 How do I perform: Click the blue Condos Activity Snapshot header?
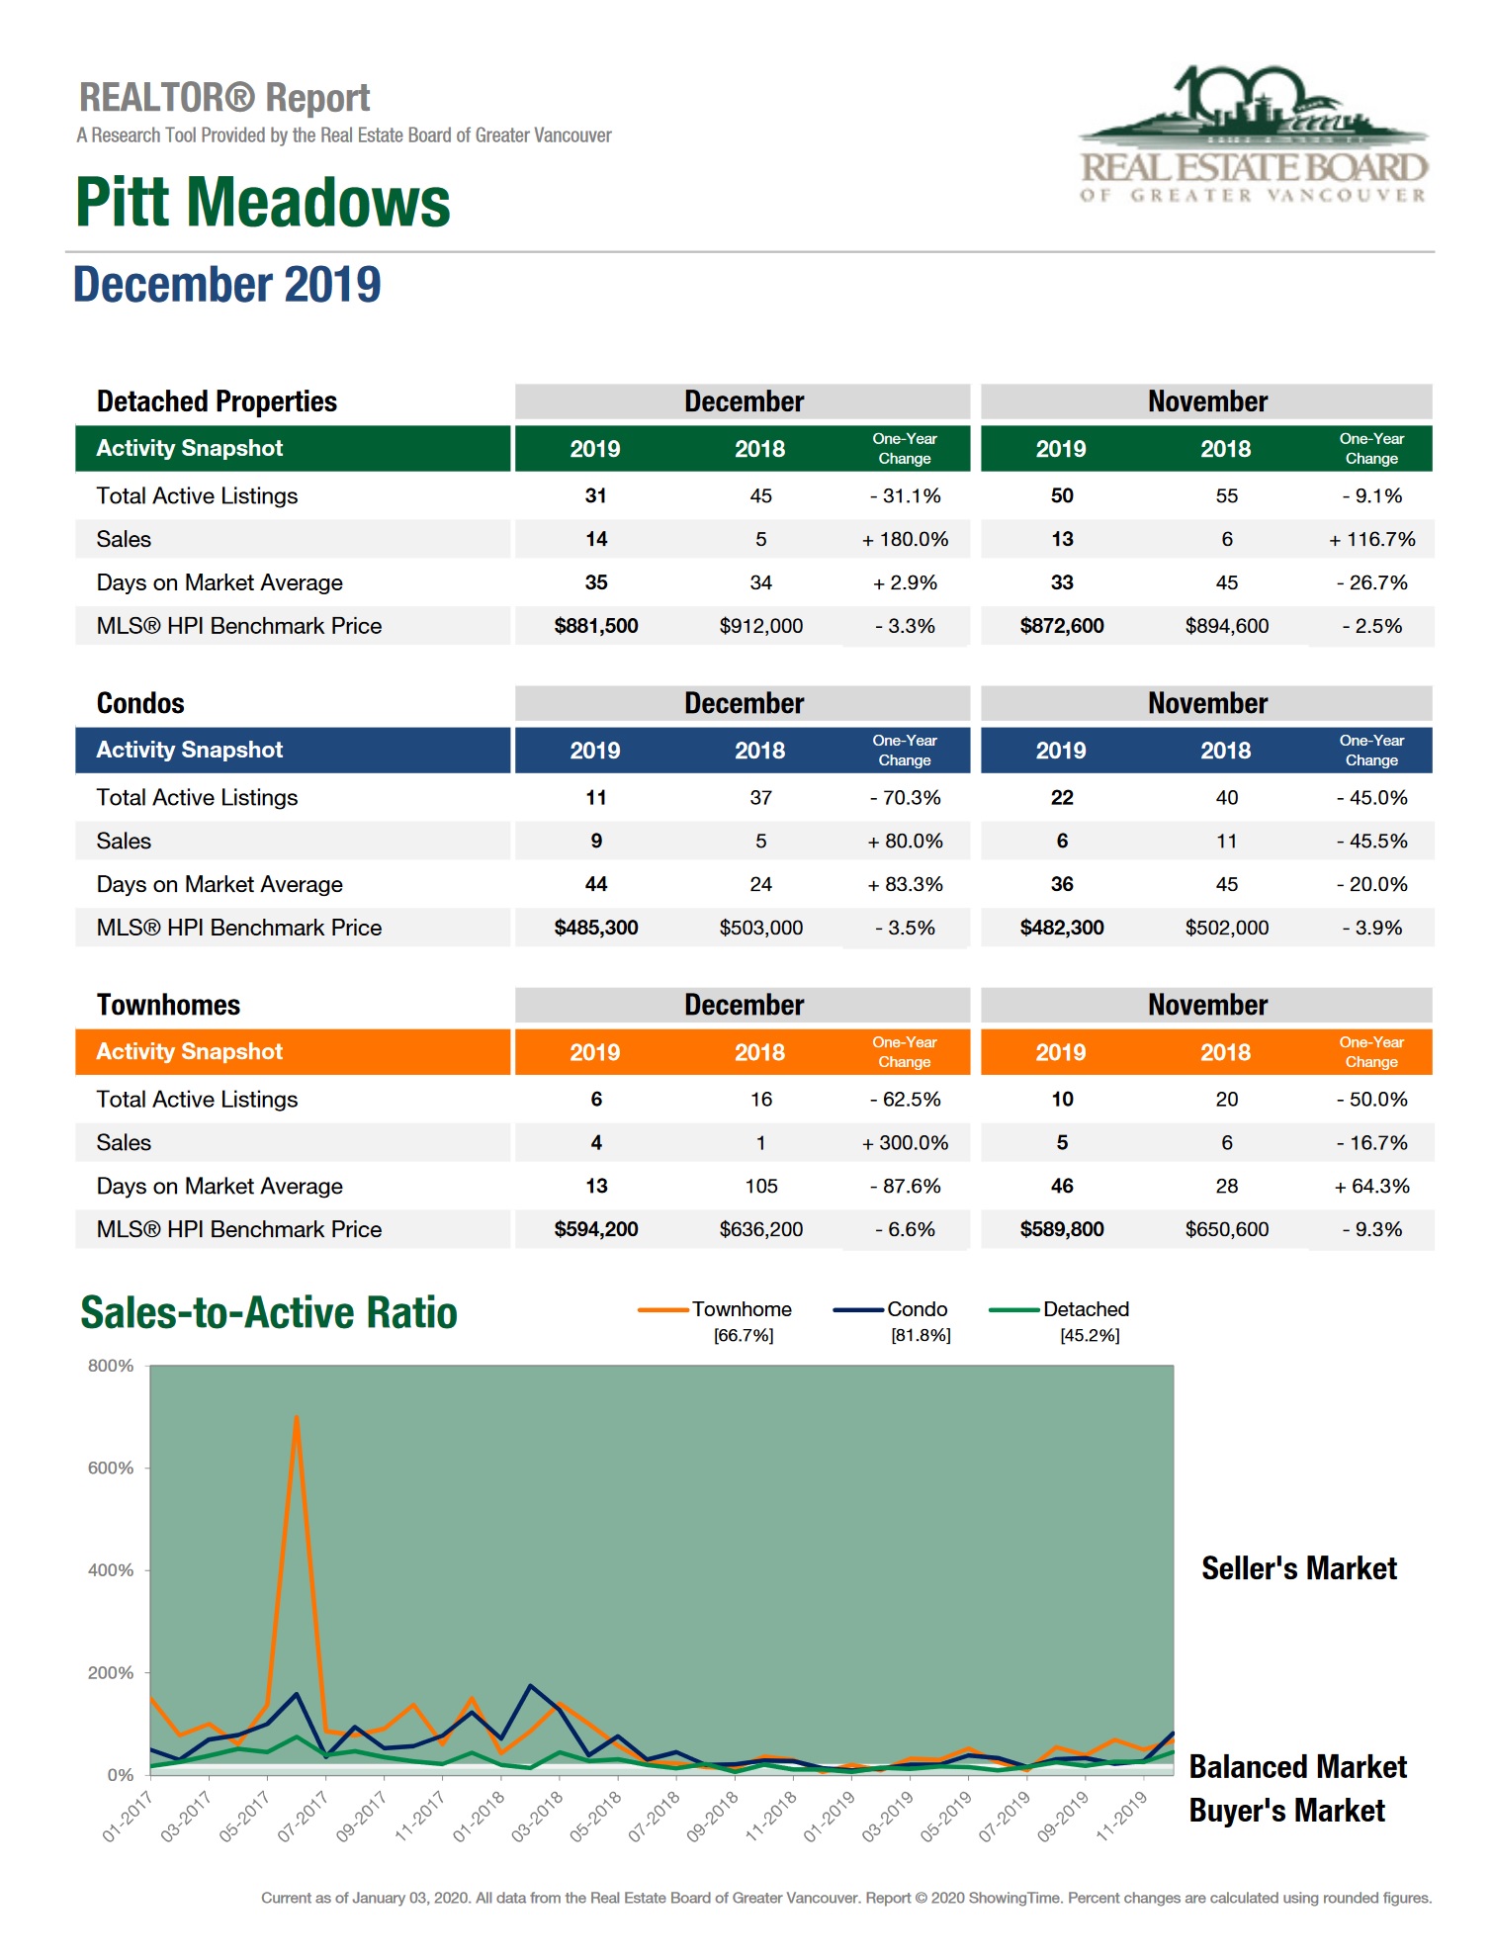point(293,751)
